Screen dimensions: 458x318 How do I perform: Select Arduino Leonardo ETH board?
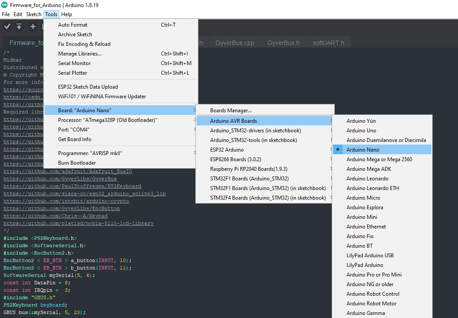click(382, 188)
